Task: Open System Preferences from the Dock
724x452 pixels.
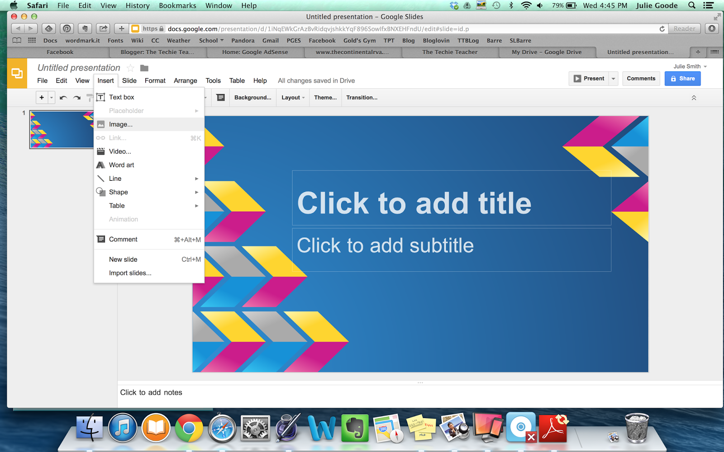Action: click(255, 428)
